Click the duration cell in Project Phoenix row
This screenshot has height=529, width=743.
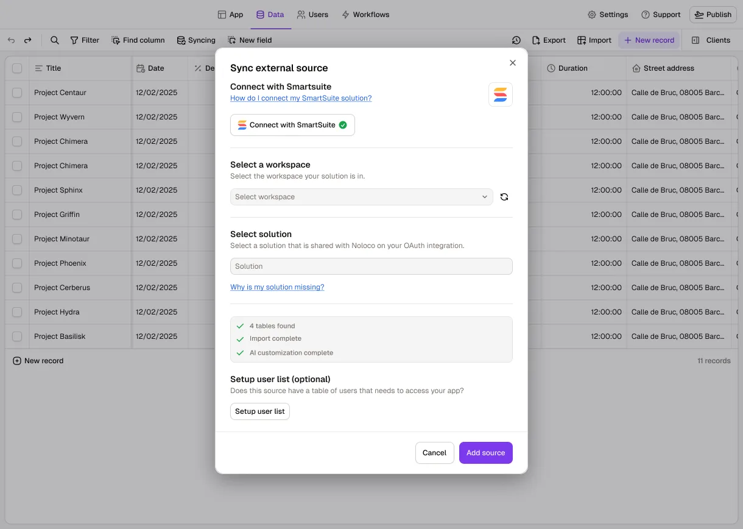(x=584, y=263)
